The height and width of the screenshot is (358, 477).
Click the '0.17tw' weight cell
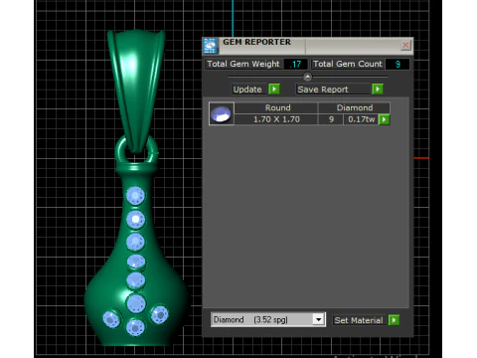(361, 119)
